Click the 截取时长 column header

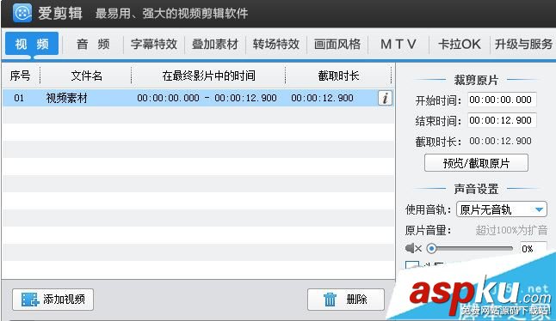pos(338,76)
